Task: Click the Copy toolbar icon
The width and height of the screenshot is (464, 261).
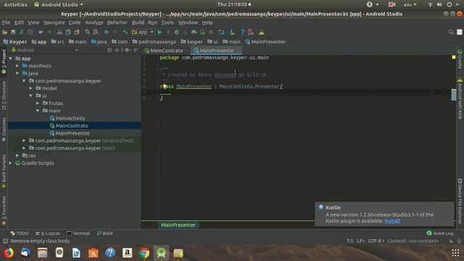Action: pyautogui.click(x=68, y=32)
